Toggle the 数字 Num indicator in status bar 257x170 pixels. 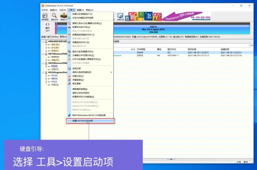point(246,162)
